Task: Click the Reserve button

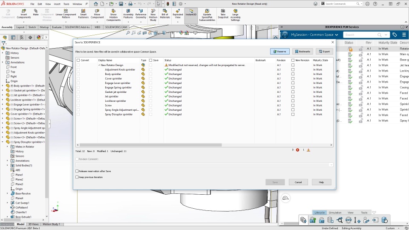Action: pos(279,52)
